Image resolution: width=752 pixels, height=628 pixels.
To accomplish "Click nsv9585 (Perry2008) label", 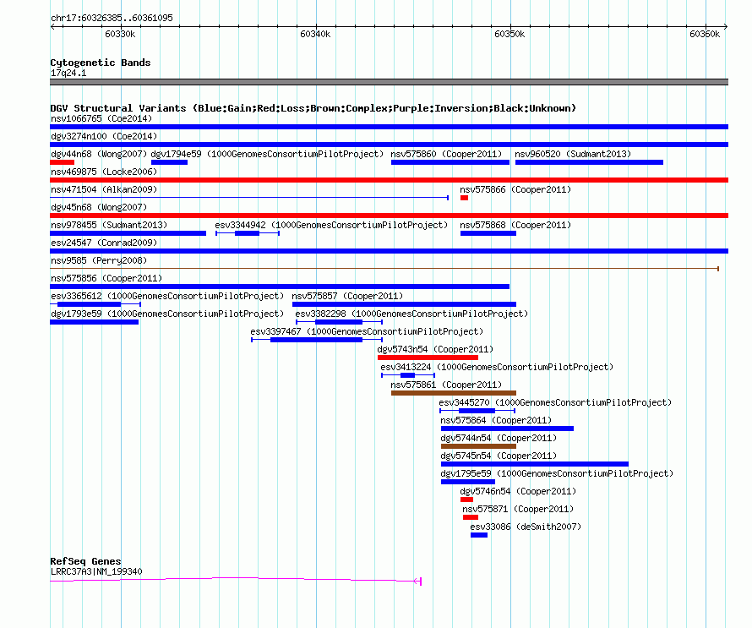I will click(x=98, y=260).
